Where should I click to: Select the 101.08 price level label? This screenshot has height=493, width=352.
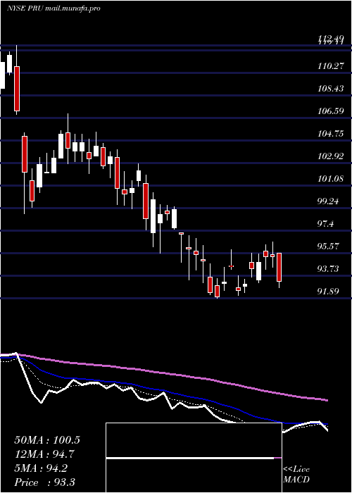coord(330,179)
